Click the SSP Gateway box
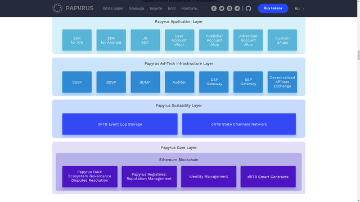Image resolution: width=360 pixels, height=202 pixels. pyautogui.click(x=248, y=82)
